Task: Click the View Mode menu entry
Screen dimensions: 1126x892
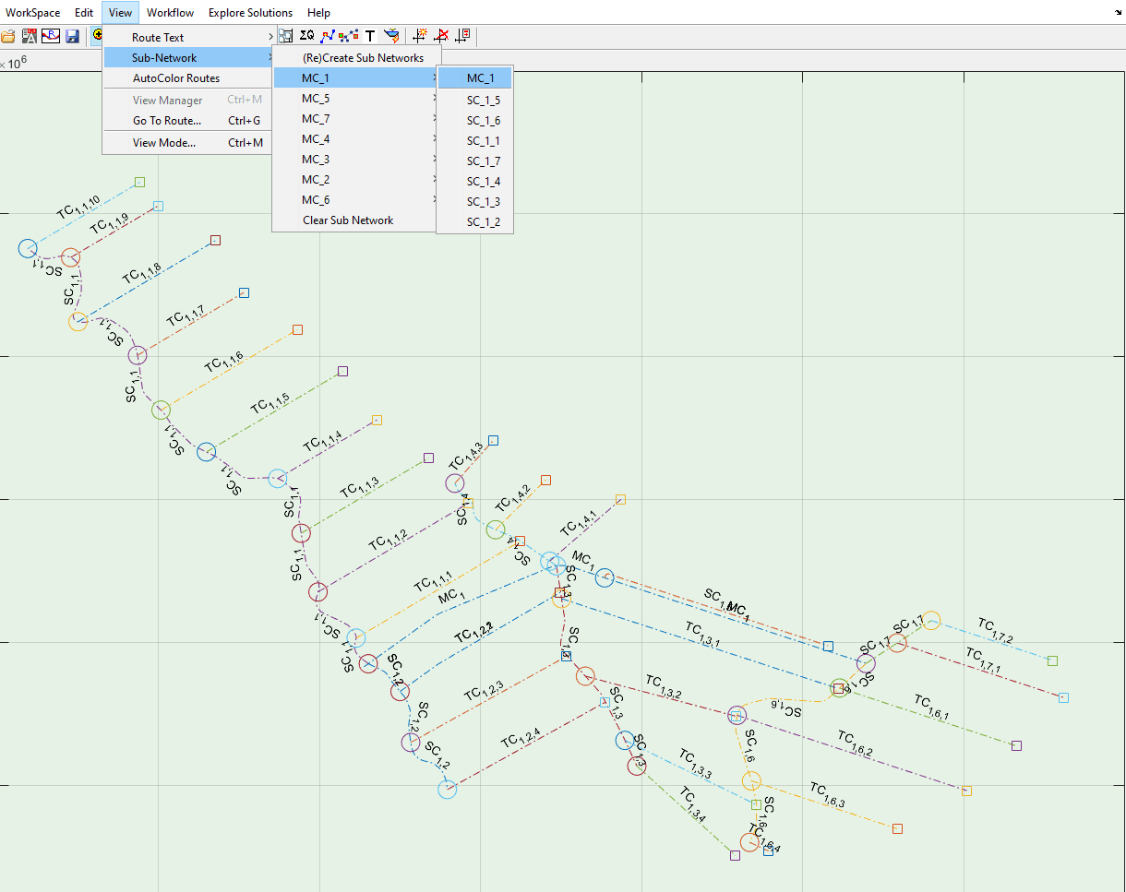Action: pos(163,143)
